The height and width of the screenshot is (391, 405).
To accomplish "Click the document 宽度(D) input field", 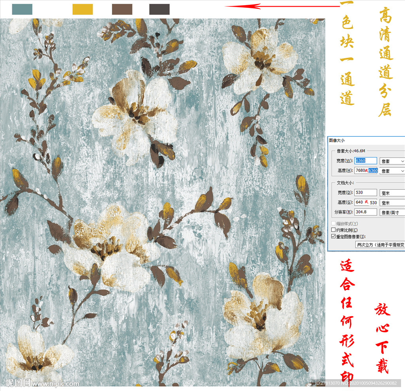I will click(365, 193).
